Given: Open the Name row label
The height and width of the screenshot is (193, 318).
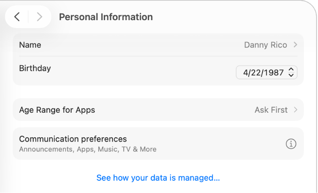Looking at the screenshot, I should tap(30, 45).
